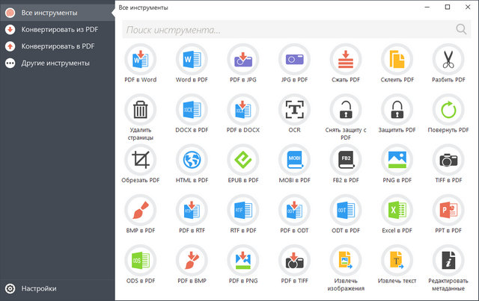Click the tool search input field

[x=288, y=30]
